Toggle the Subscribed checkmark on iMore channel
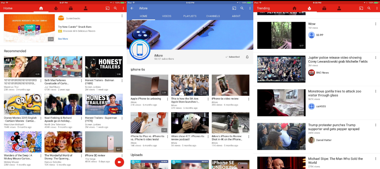380x169 pixels. [x=232, y=57]
